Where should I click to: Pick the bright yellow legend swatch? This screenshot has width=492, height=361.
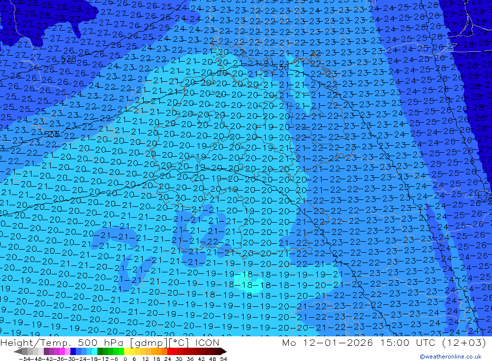click(x=127, y=351)
